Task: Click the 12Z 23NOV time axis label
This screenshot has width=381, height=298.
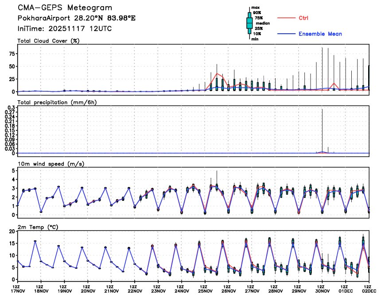Action: 159,289
